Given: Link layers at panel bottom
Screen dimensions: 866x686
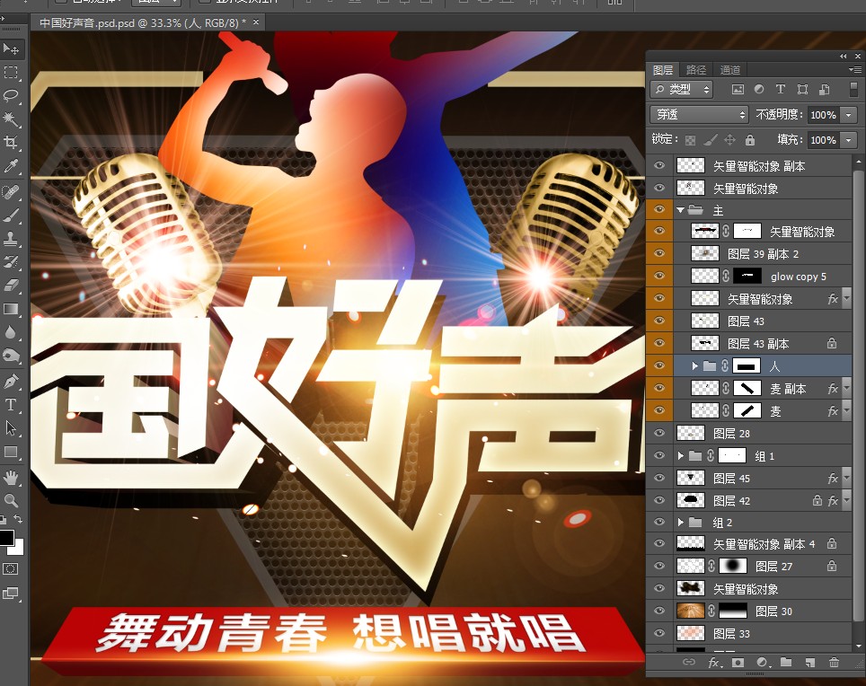Looking at the screenshot, I should pos(689,662).
